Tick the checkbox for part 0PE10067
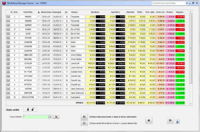200x132 pixels. click(39, 76)
